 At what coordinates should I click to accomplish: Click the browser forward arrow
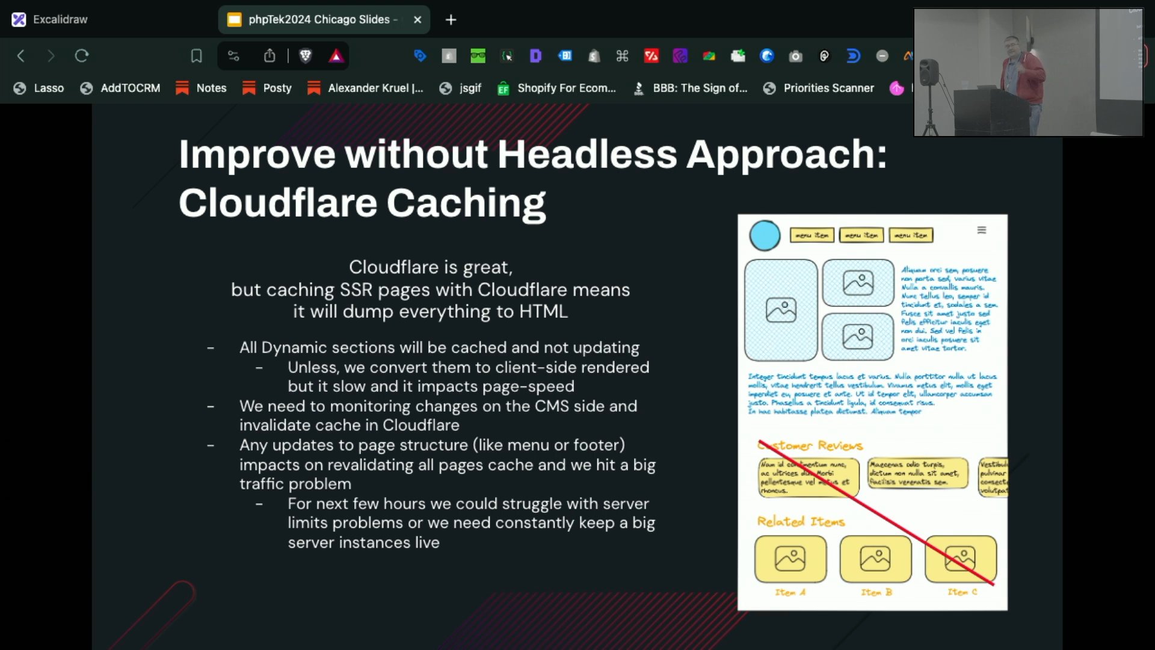pos(51,56)
